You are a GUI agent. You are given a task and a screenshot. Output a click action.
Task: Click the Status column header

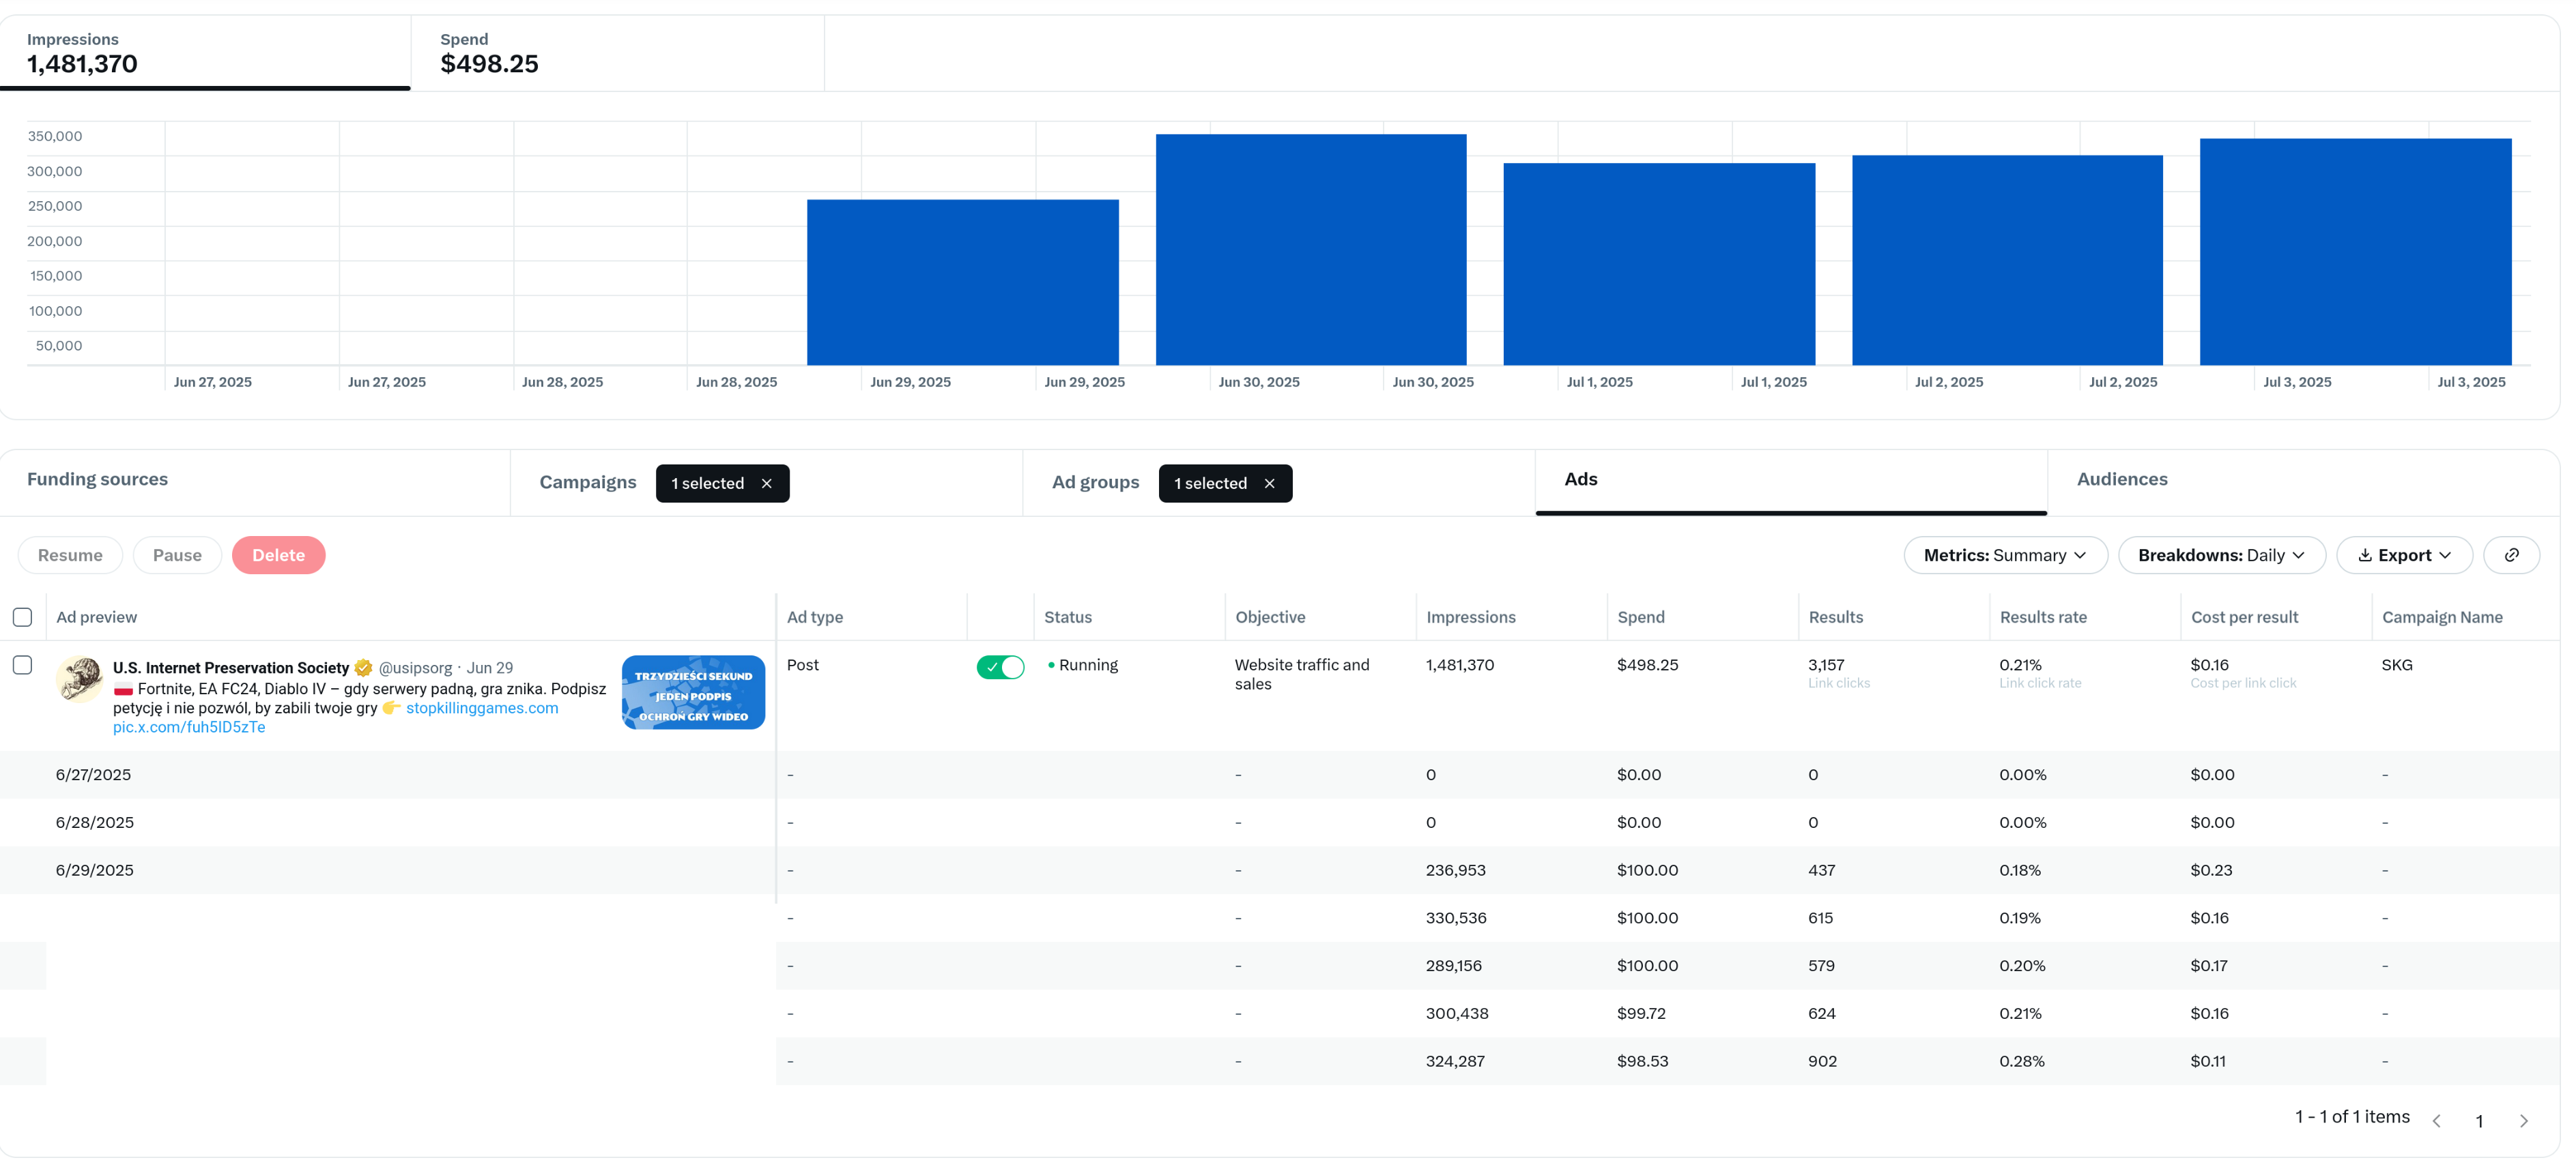click(1068, 617)
